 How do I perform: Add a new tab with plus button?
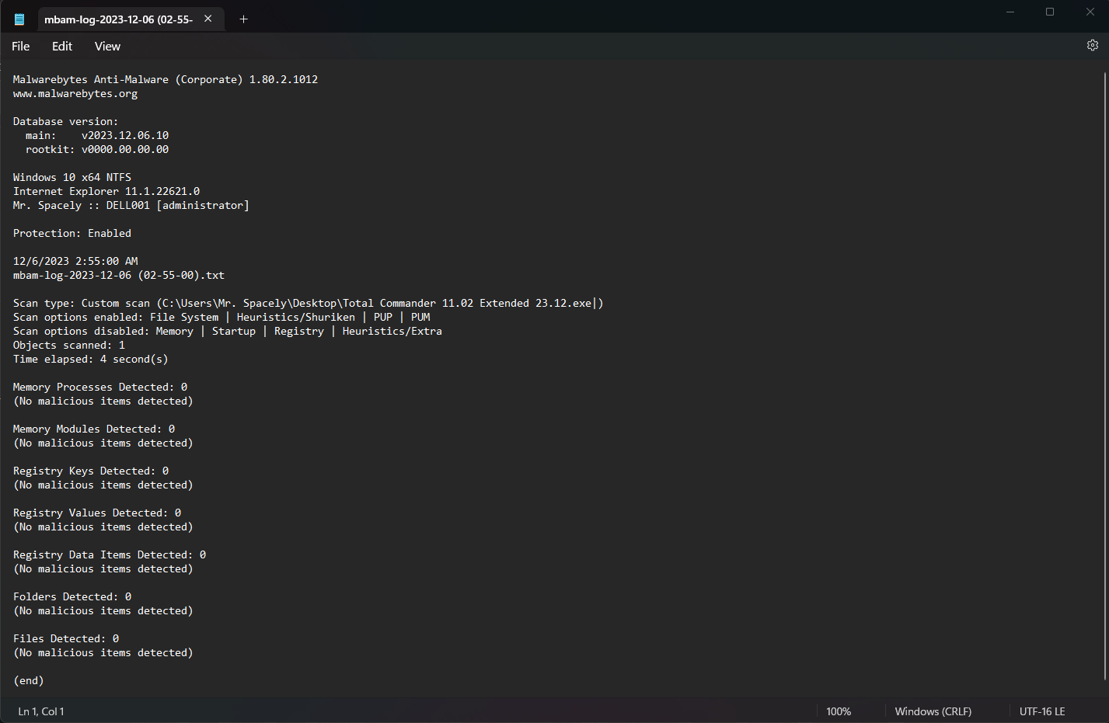243,19
